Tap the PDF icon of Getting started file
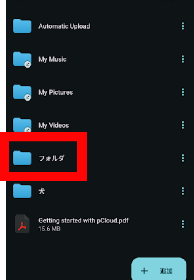 [22, 224]
